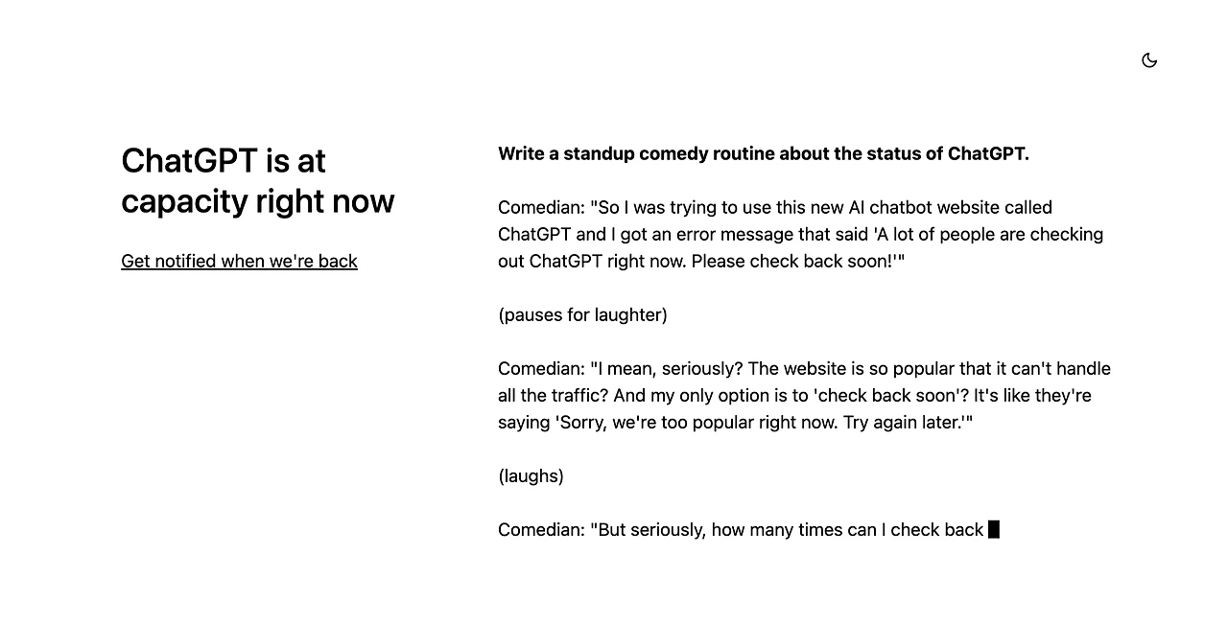The height and width of the screenshot is (624, 1228).
Task: Click the '(pauses for laughter)' line
Action: click(582, 314)
